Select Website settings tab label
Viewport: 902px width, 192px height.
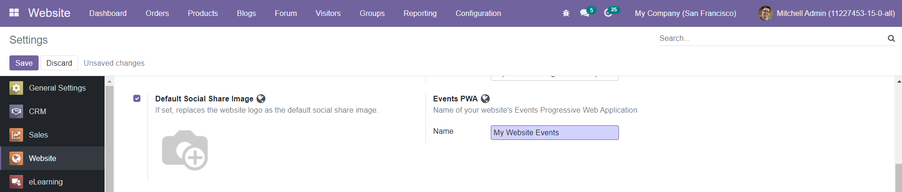click(x=42, y=158)
